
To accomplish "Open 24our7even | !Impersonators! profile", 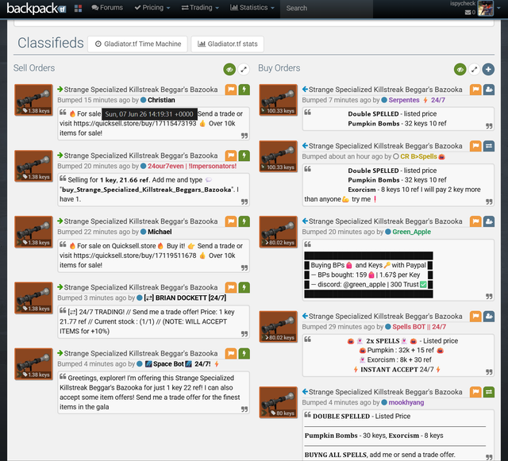I will tap(192, 166).
